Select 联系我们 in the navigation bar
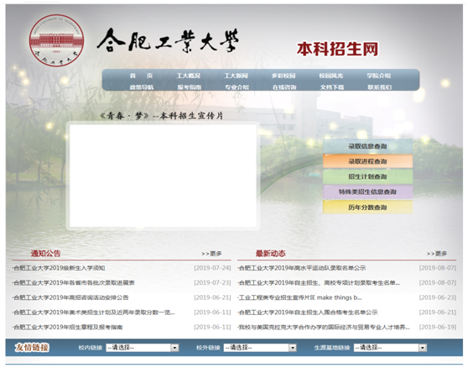468x368 pixels. [380, 87]
